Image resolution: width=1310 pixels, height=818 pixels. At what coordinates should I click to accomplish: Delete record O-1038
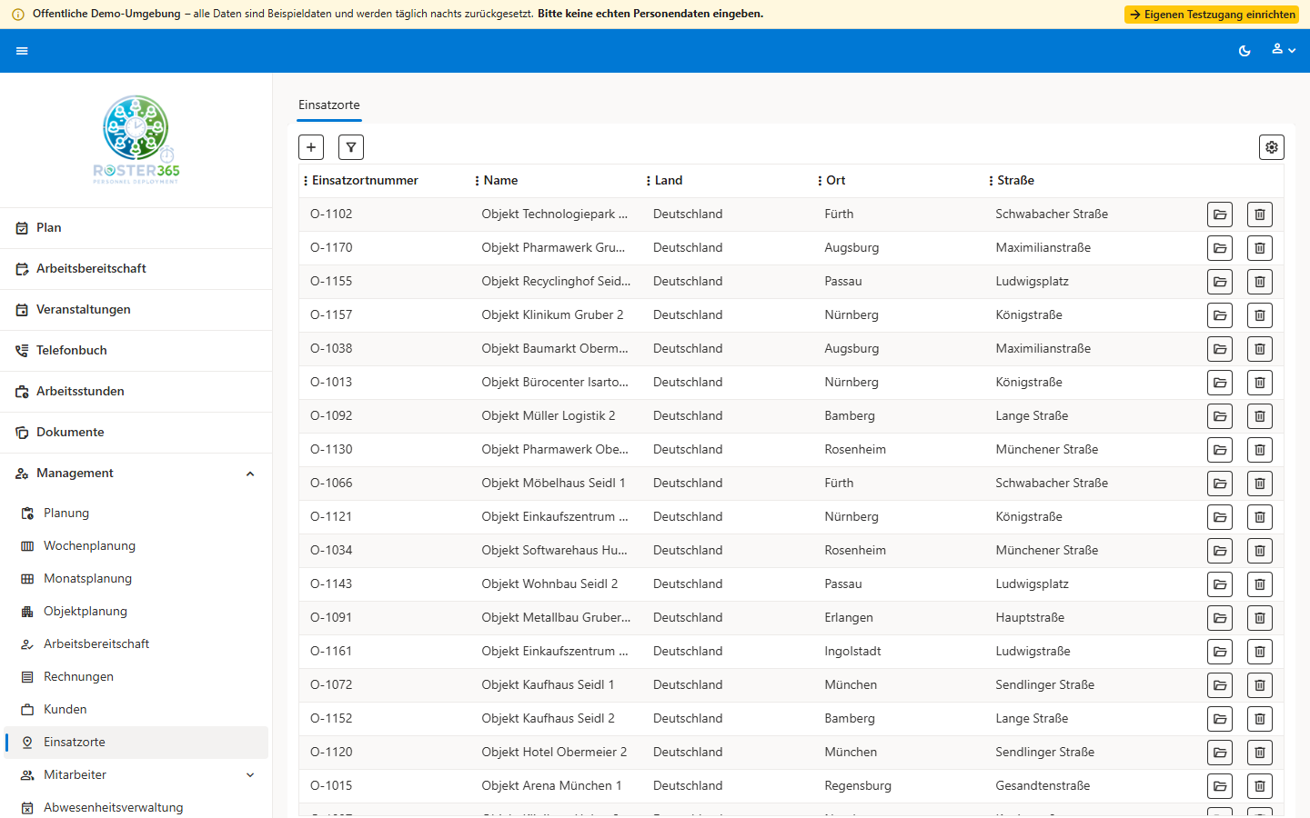[x=1260, y=349]
